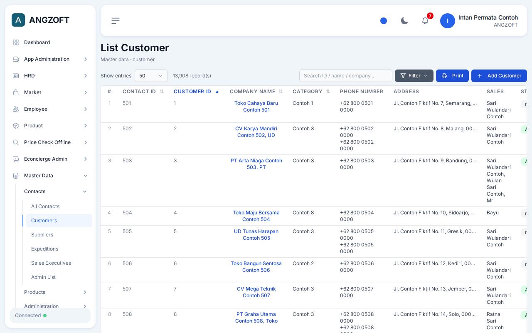The image size is (532, 333).
Task: Click the App Administration sidebar icon
Action: [16, 59]
